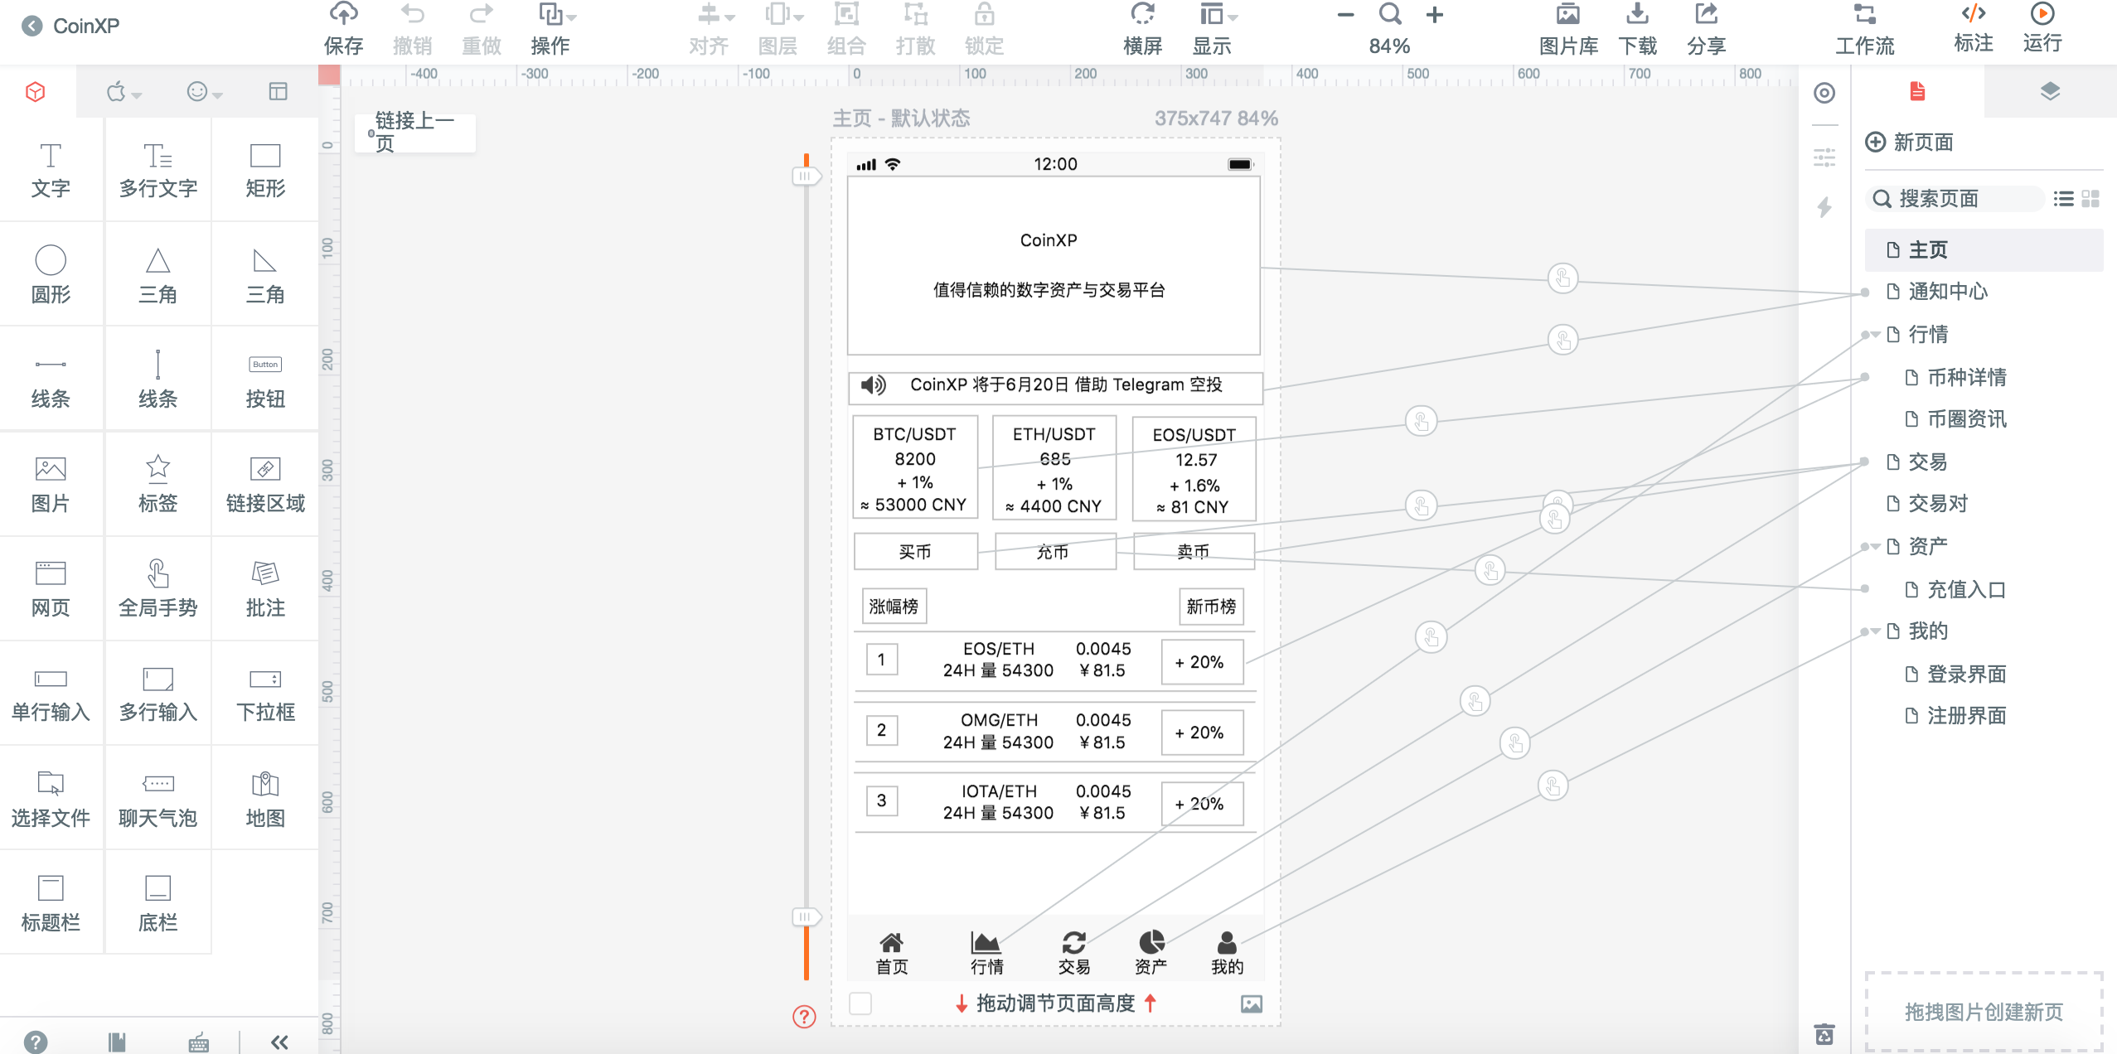The image size is (2117, 1054).
Task: Switch page list to list view
Action: pos(2063,199)
